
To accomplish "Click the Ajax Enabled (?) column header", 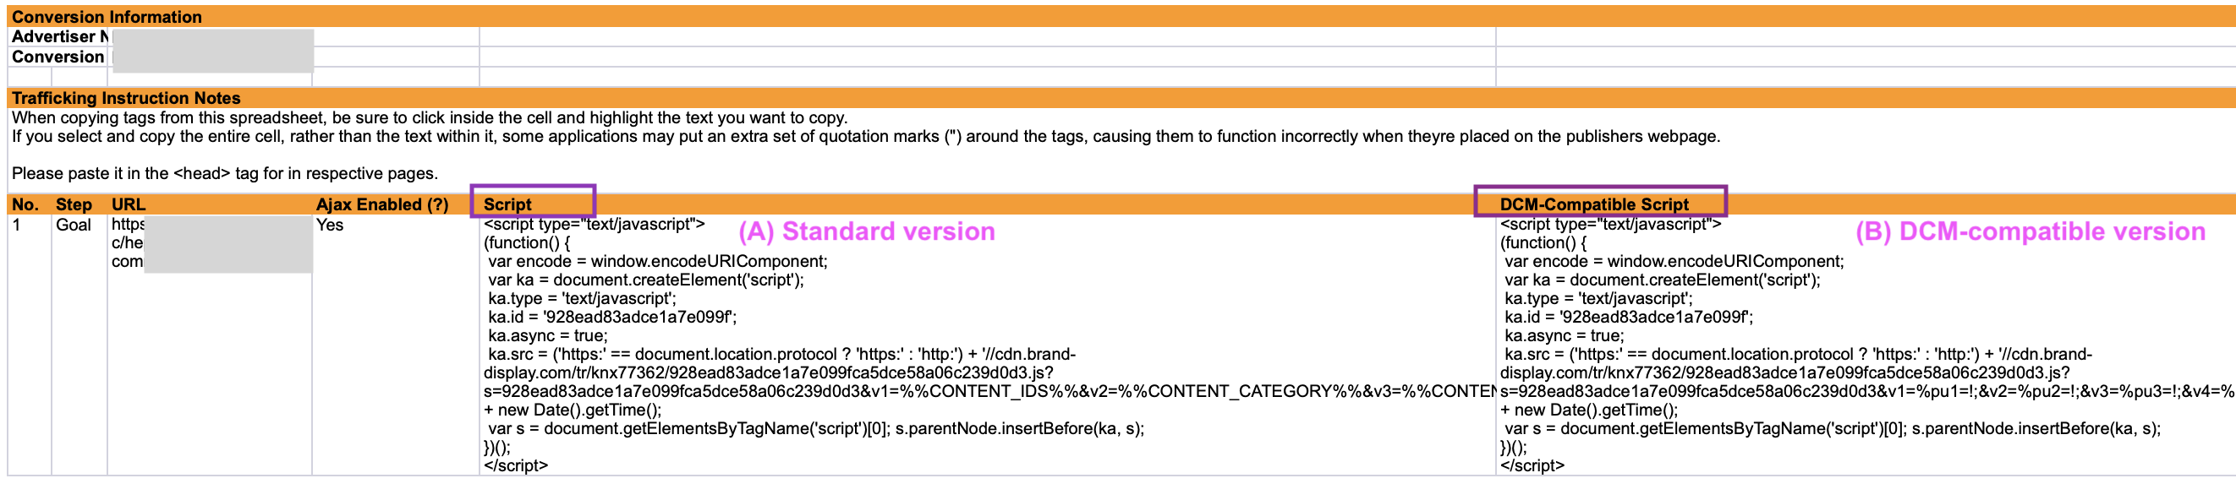I will click(382, 204).
